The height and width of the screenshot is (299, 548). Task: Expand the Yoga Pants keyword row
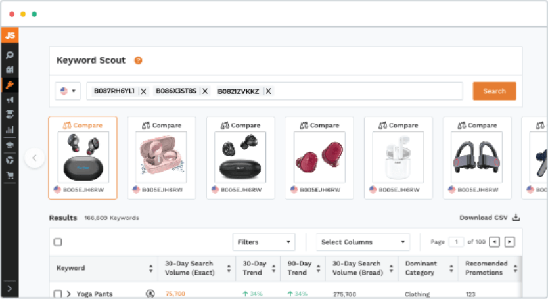click(x=69, y=294)
